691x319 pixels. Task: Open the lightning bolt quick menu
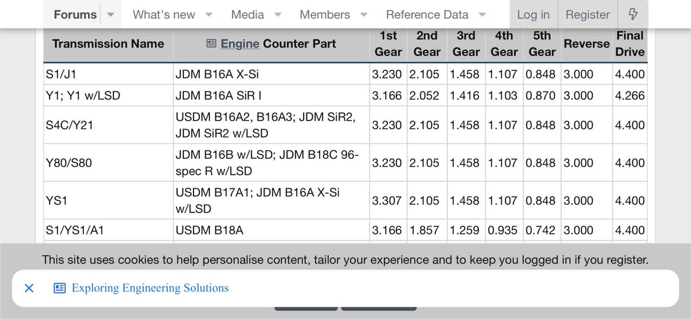(x=633, y=15)
